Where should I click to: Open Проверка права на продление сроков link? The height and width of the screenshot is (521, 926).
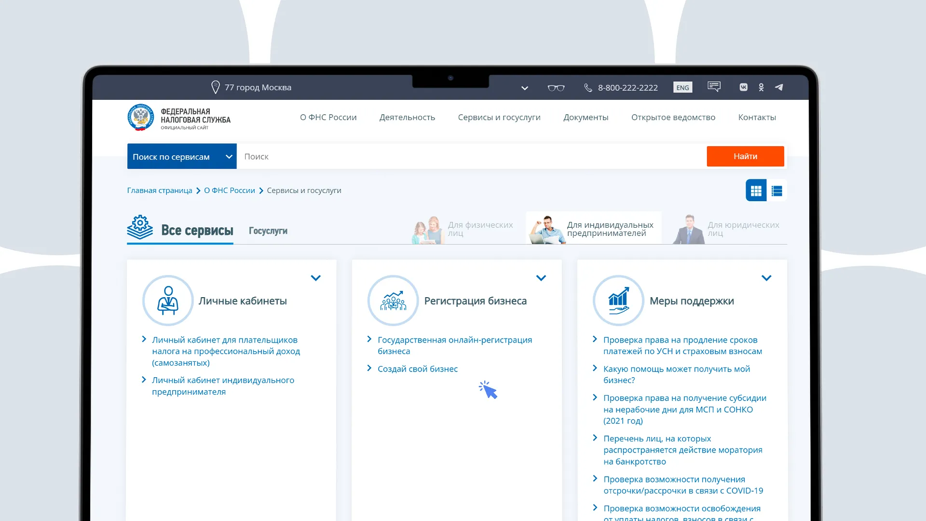(683, 345)
